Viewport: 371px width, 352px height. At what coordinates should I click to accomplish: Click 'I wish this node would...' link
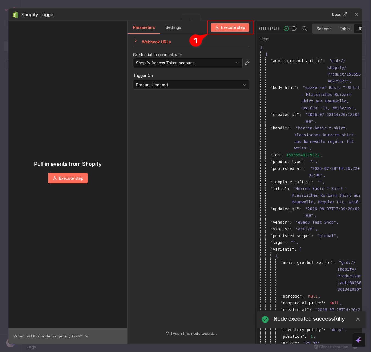(191, 334)
